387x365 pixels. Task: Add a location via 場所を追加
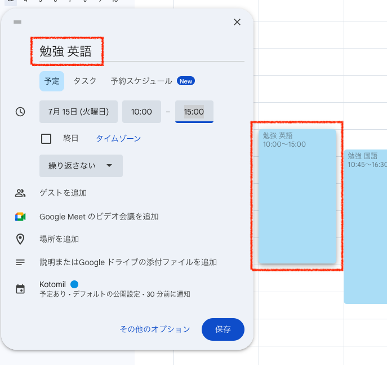[59, 239]
